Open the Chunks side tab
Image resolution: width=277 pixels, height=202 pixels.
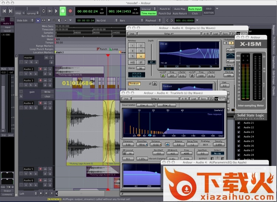[x=274, y=91]
